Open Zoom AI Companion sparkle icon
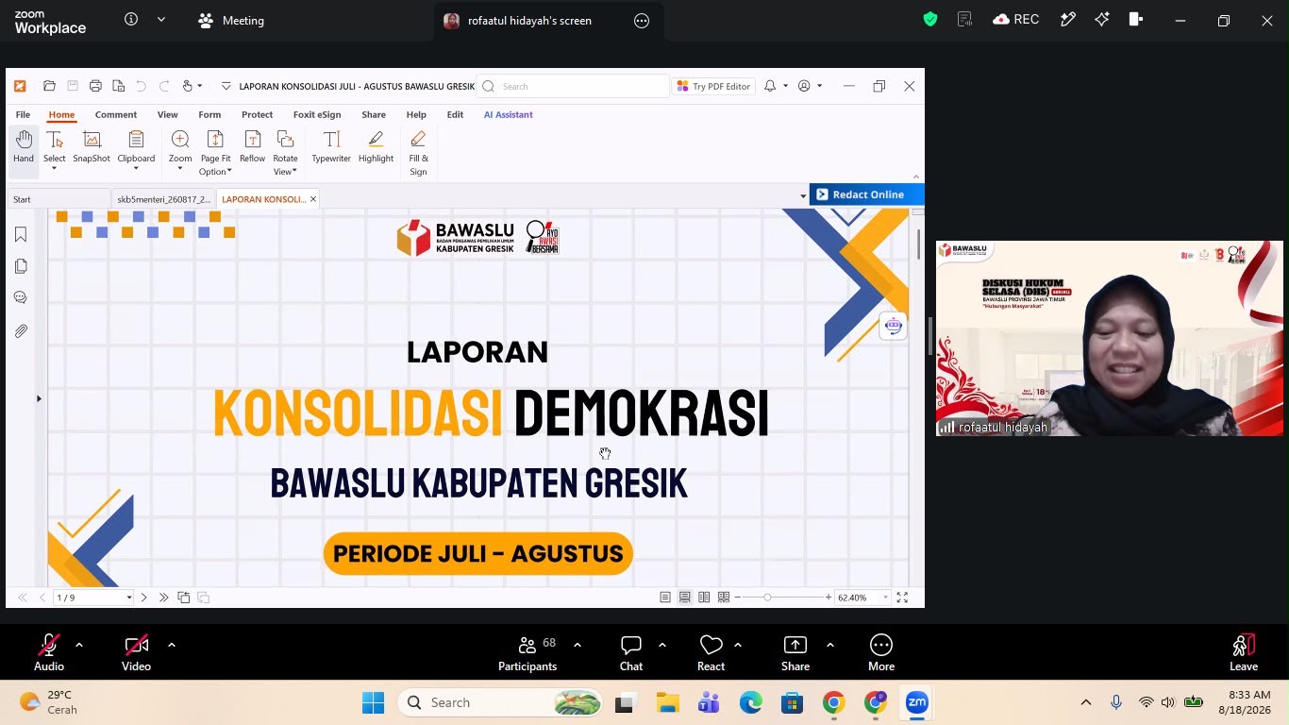 pyautogui.click(x=1101, y=20)
